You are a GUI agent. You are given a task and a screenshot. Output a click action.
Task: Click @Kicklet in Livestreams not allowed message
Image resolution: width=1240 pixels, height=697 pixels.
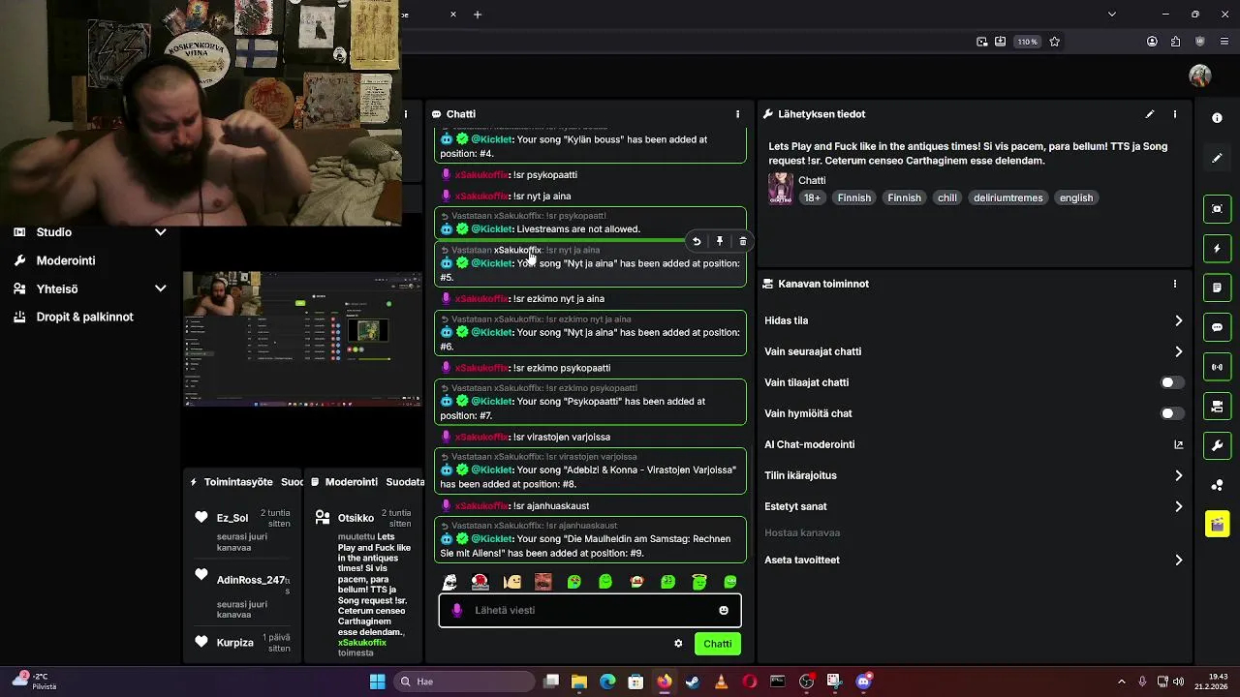pos(491,229)
